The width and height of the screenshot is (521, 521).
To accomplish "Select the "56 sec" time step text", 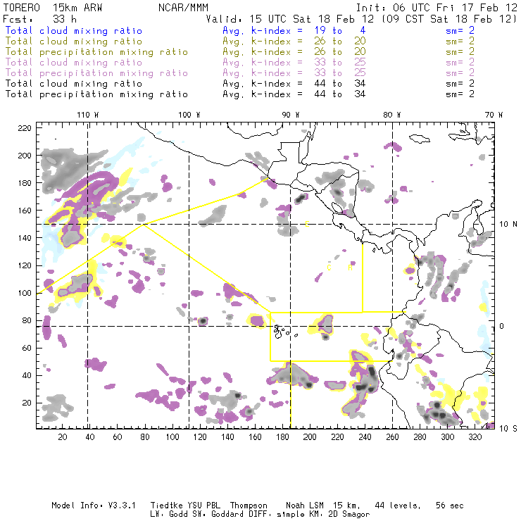I will (450, 506).
